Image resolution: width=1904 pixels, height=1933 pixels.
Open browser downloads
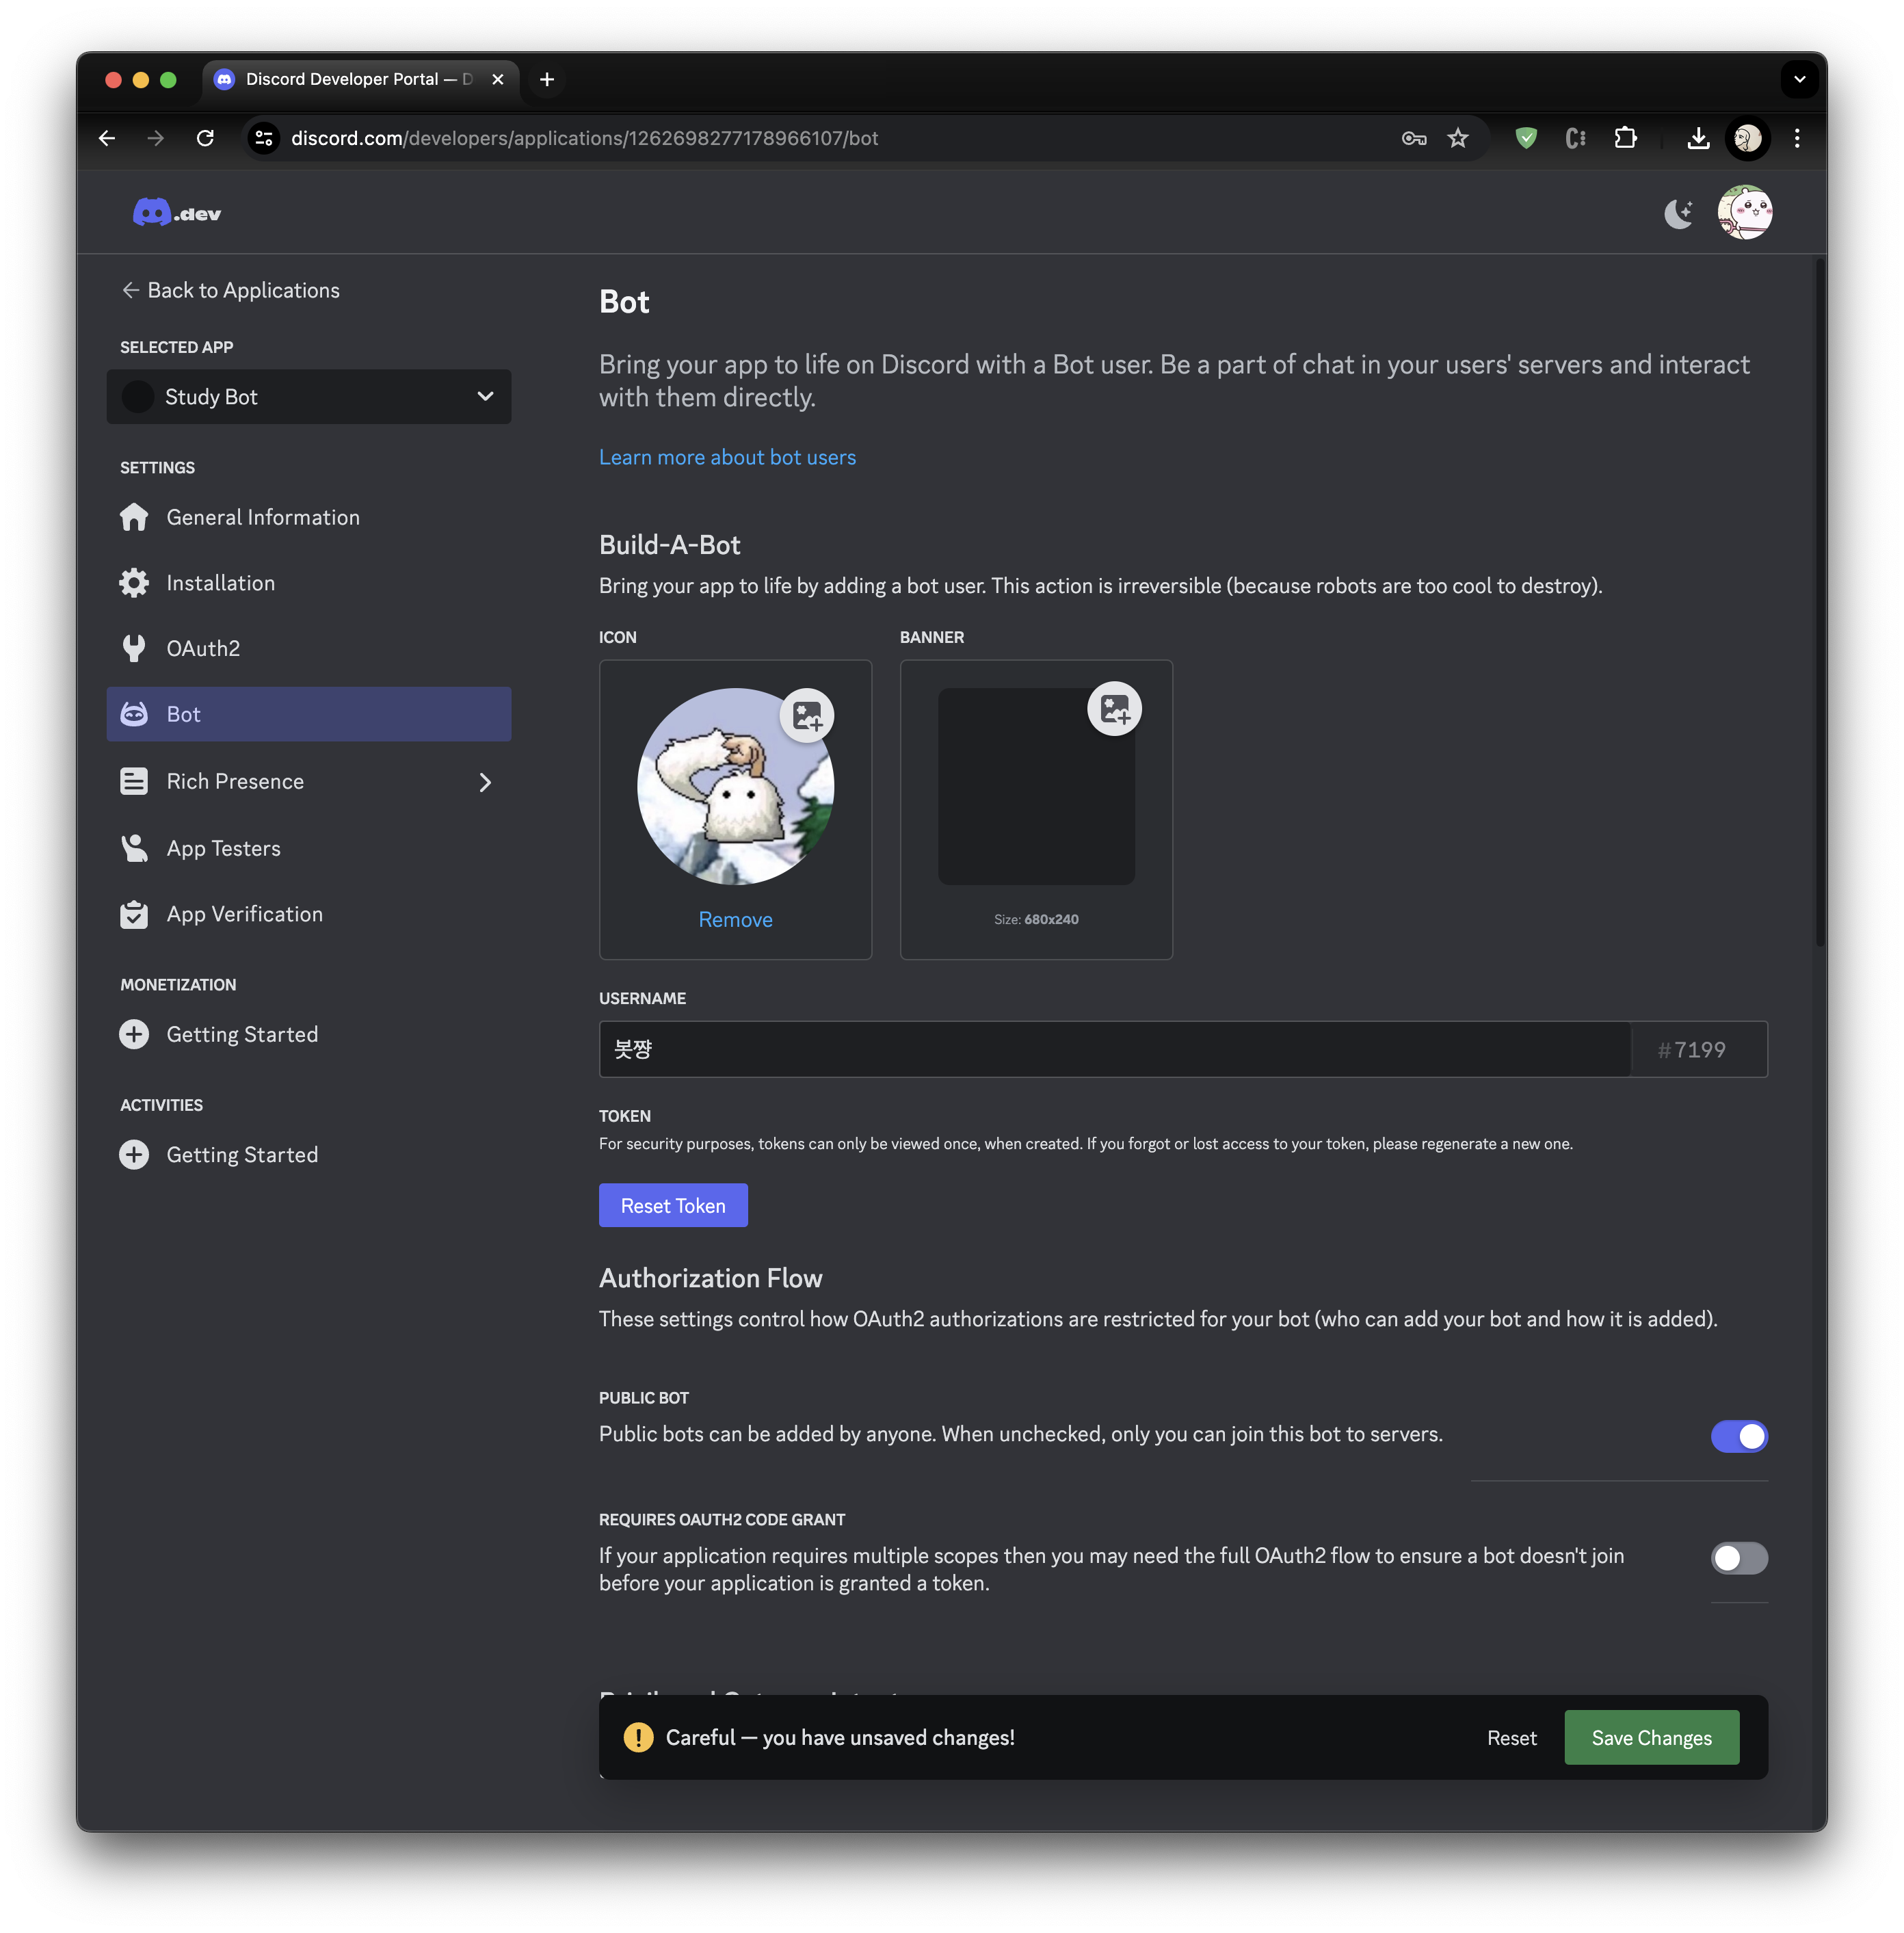tap(1698, 138)
